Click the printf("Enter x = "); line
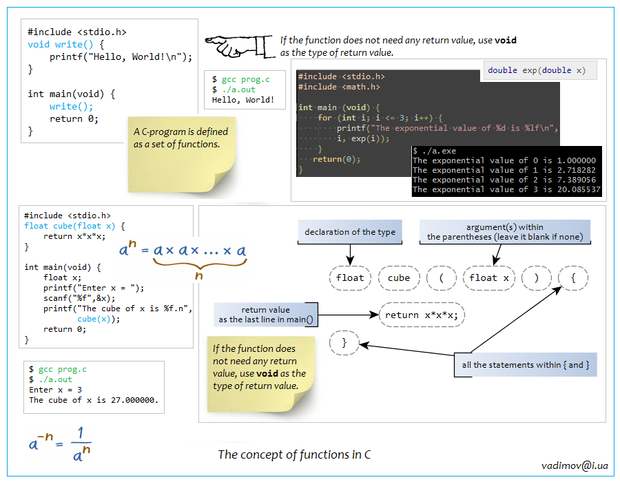Image resolution: width=620 pixels, height=482 pixels. click(x=94, y=288)
